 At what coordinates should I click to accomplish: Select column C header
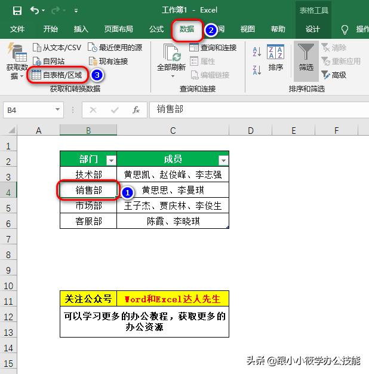click(x=173, y=130)
